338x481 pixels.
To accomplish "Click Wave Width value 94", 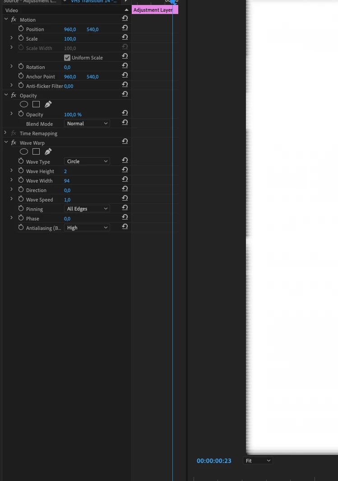I will [x=67, y=181].
